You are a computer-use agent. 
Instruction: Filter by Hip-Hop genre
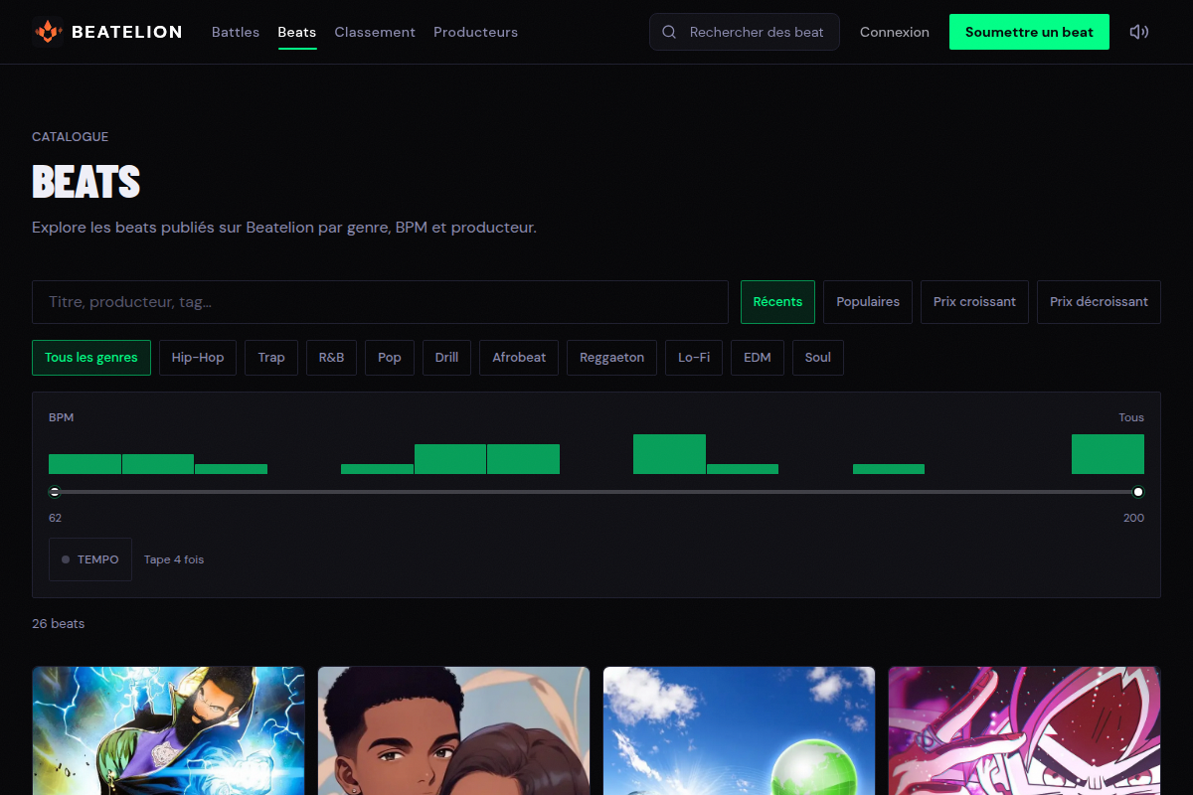click(198, 358)
